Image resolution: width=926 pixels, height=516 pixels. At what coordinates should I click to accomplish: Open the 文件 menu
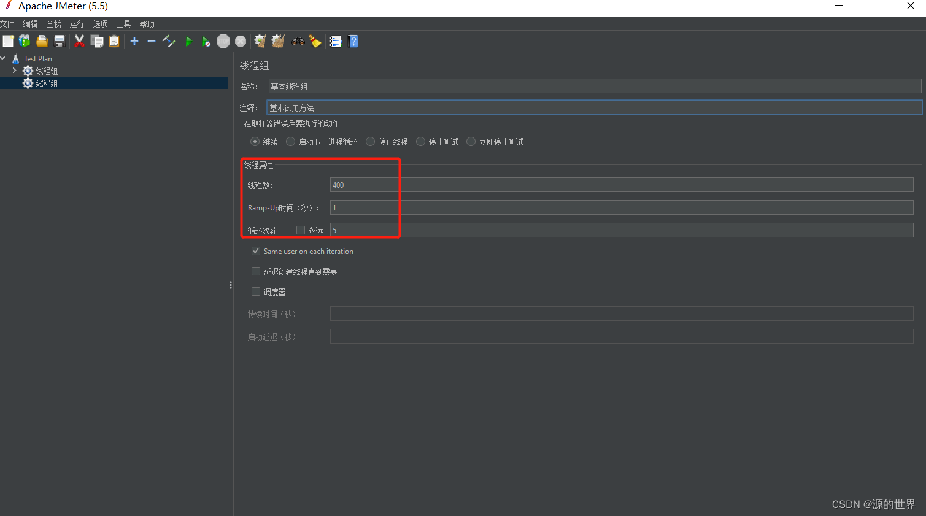[x=7, y=24]
